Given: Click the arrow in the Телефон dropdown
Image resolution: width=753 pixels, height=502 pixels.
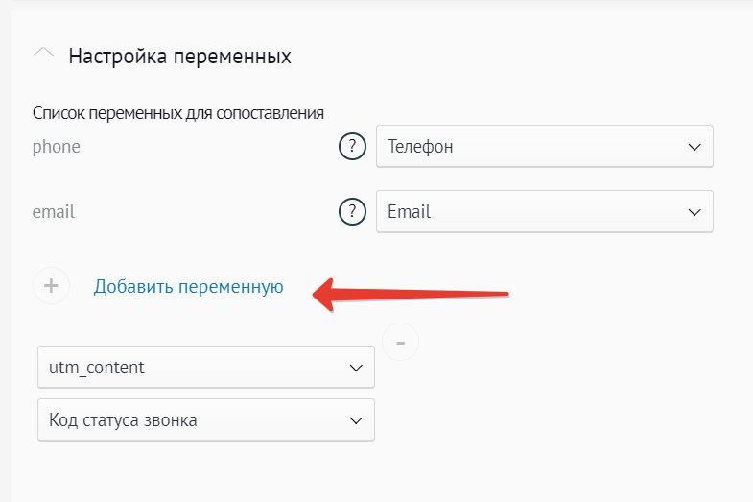Looking at the screenshot, I should 695,147.
